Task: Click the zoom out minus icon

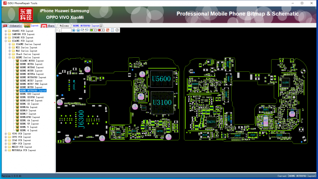Action: [x=78, y=30]
